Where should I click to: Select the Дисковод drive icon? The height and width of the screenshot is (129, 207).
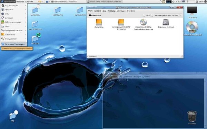[99, 22]
